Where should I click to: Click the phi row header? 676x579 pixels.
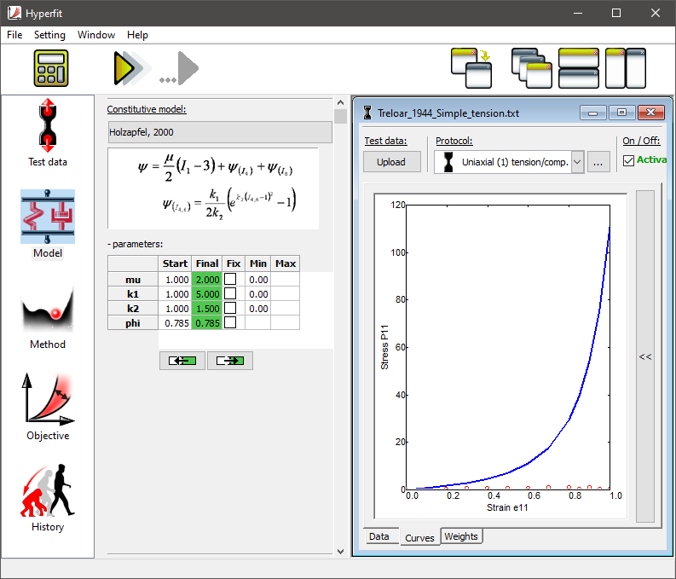coord(133,323)
